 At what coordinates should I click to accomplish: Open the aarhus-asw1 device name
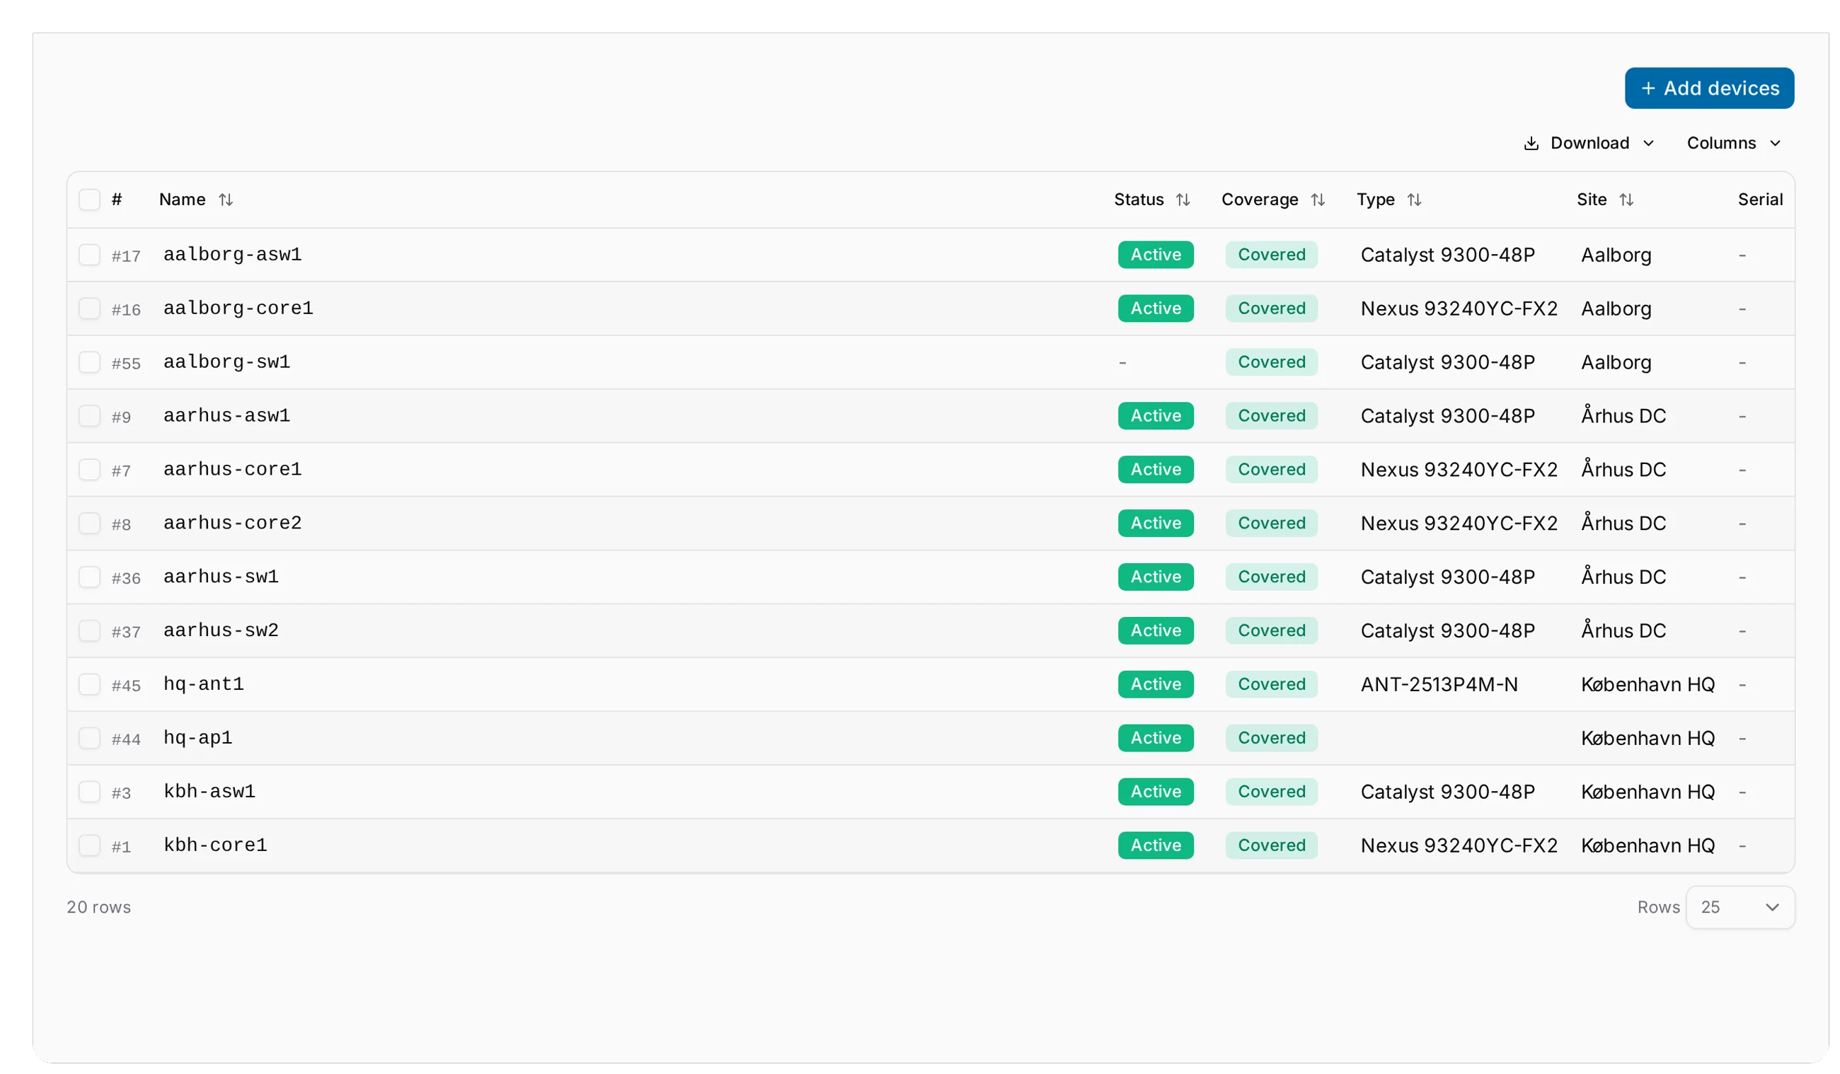(226, 415)
